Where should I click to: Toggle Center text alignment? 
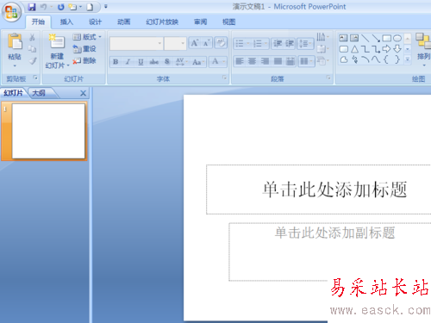(252, 61)
